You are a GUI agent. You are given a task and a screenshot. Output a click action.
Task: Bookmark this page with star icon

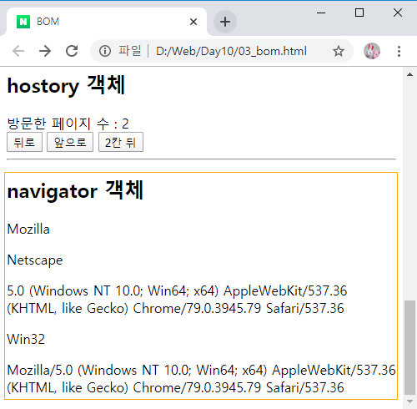coord(339,51)
